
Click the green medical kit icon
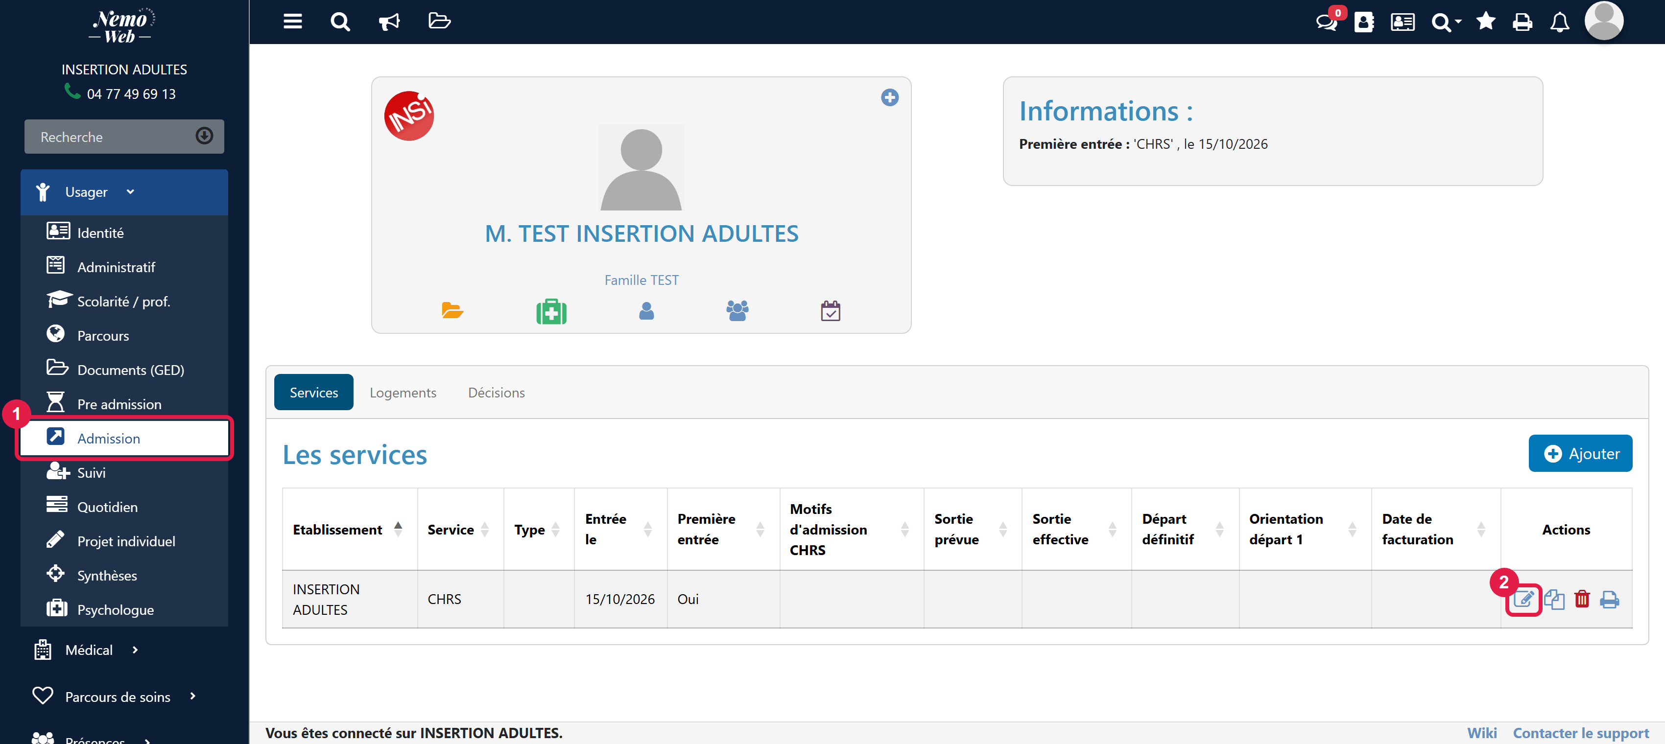(x=551, y=311)
